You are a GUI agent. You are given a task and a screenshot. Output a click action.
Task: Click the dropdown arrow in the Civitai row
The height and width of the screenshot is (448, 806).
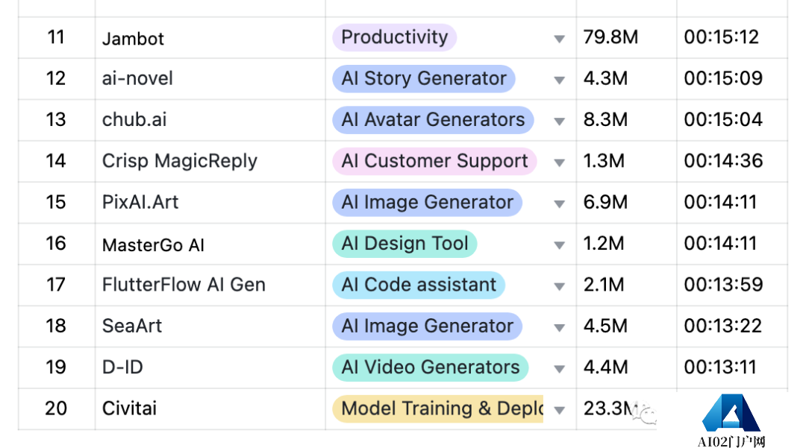[x=559, y=409]
